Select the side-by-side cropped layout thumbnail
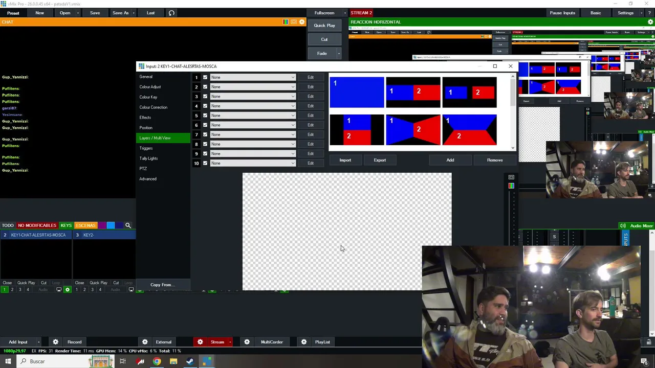Viewport: 655px width, 368px height. point(413,93)
